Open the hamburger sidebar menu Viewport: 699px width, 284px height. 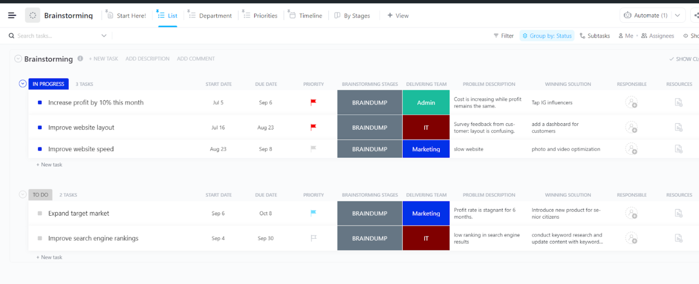[12, 15]
